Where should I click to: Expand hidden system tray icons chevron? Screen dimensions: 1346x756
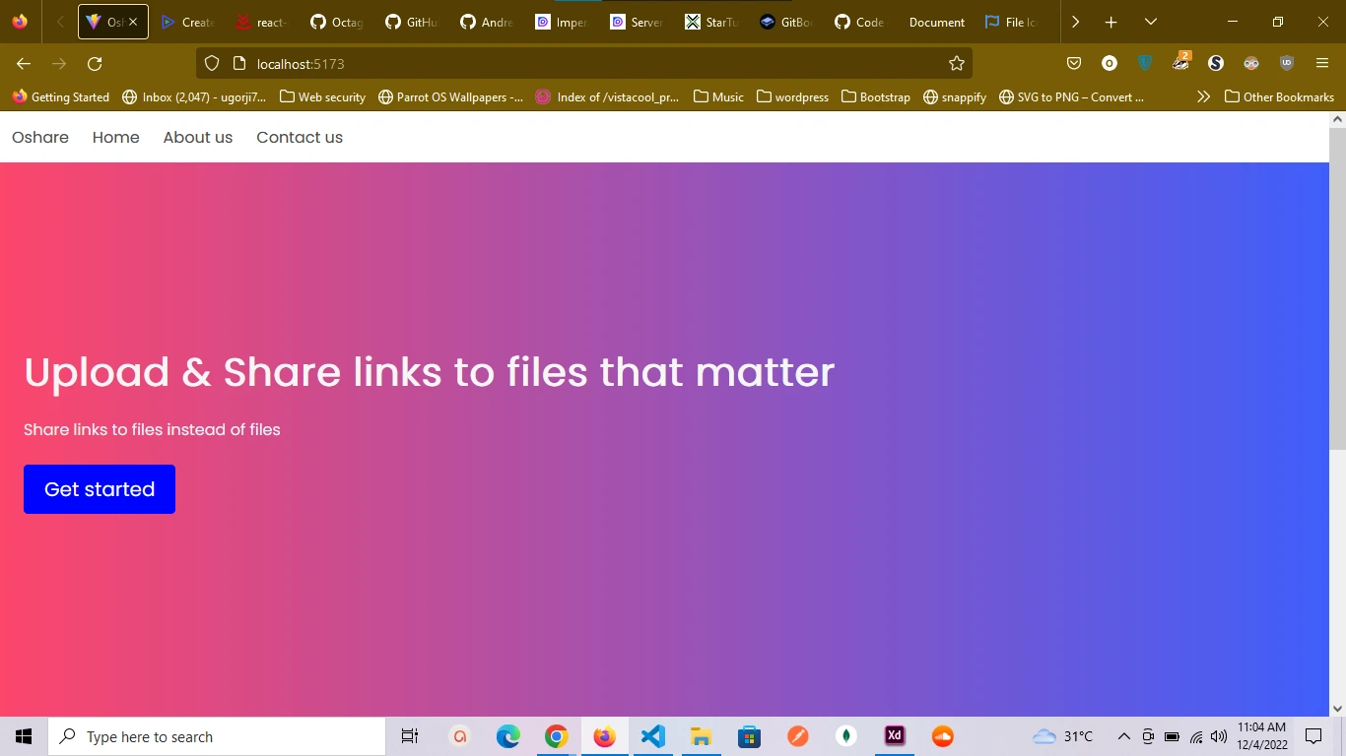[1123, 736]
